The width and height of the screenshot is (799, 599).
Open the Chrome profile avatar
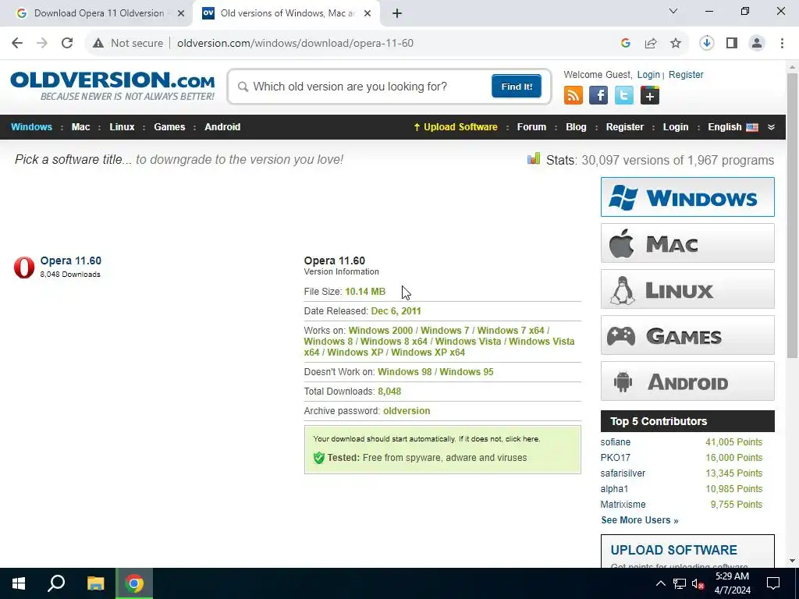click(x=757, y=44)
